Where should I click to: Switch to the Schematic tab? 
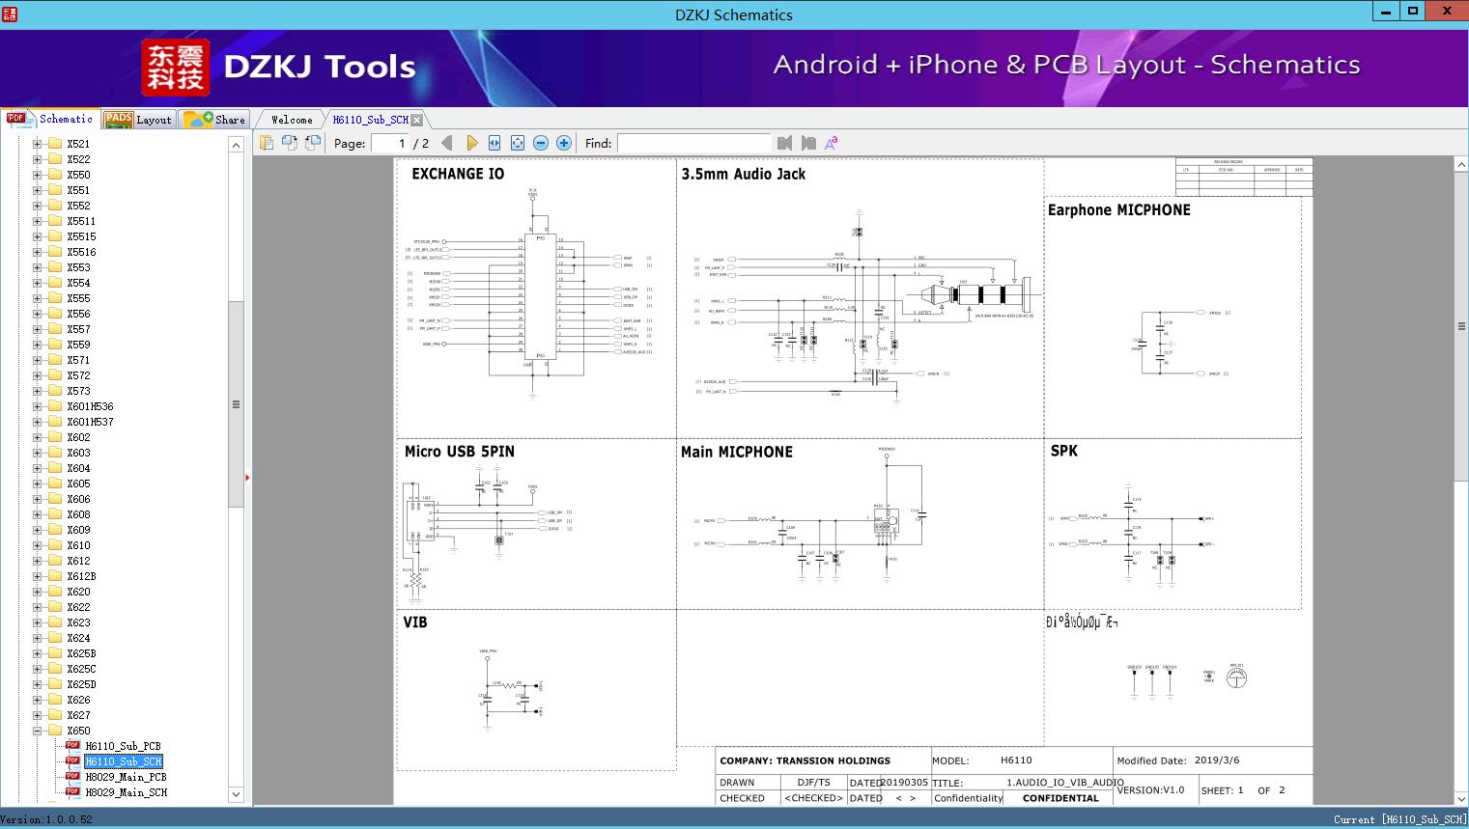pos(50,119)
